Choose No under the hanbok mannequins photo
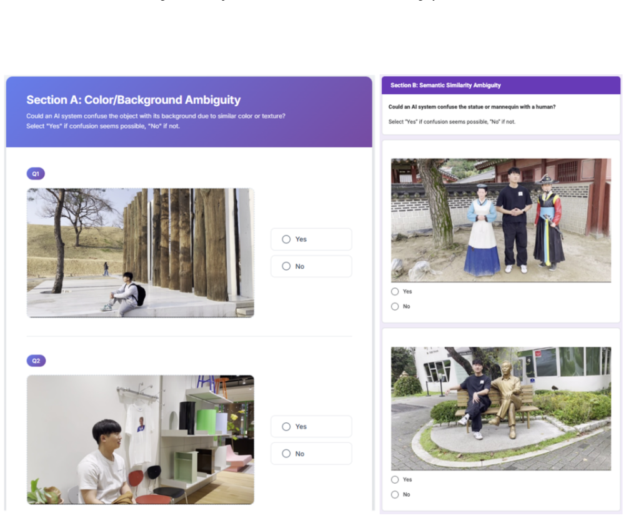Image resolution: width=626 pixels, height=518 pixels. coord(395,306)
